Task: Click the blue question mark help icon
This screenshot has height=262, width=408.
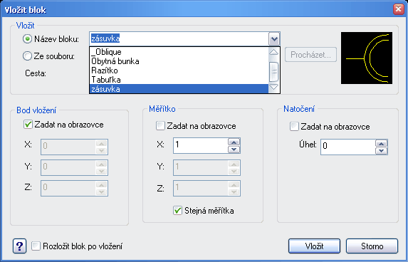Action: click(x=19, y=246)
